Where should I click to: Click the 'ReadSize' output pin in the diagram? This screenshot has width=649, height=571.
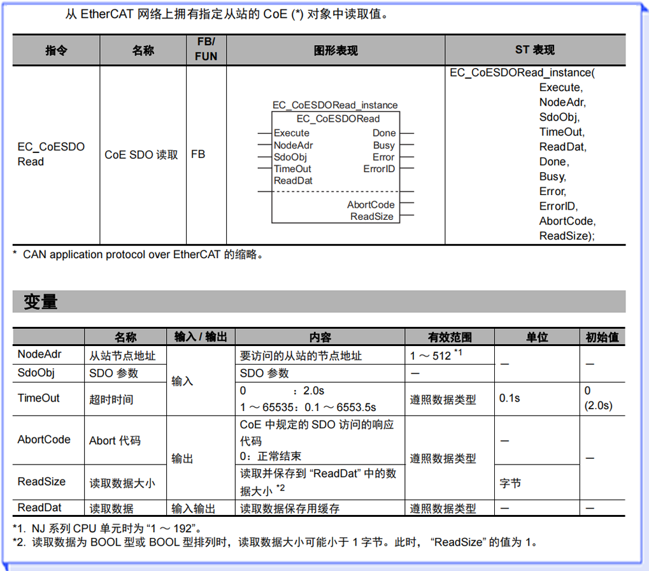[x=372, y=217]
